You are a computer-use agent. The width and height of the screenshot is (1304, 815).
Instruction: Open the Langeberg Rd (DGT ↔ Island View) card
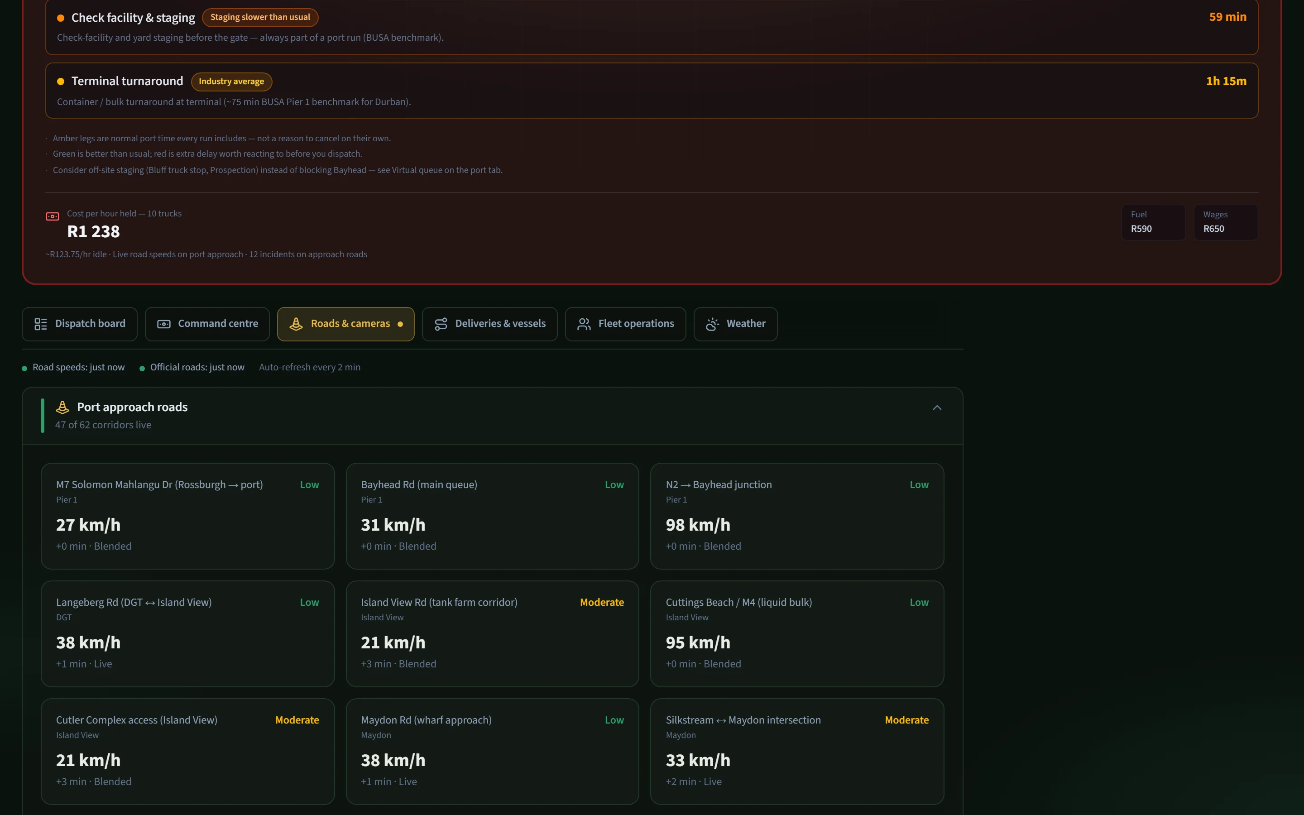(x=187, y=633)
